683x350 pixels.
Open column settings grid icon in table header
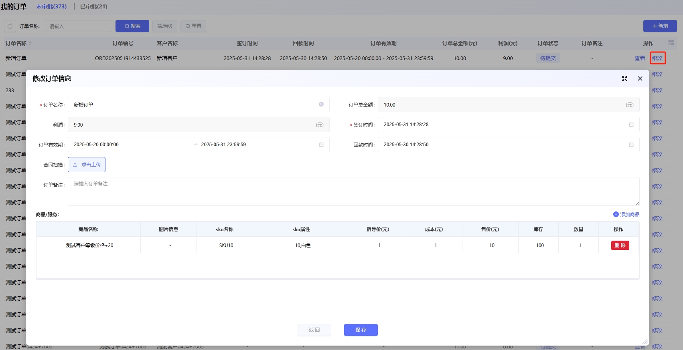pyautogui.click(x=671, y=43)
